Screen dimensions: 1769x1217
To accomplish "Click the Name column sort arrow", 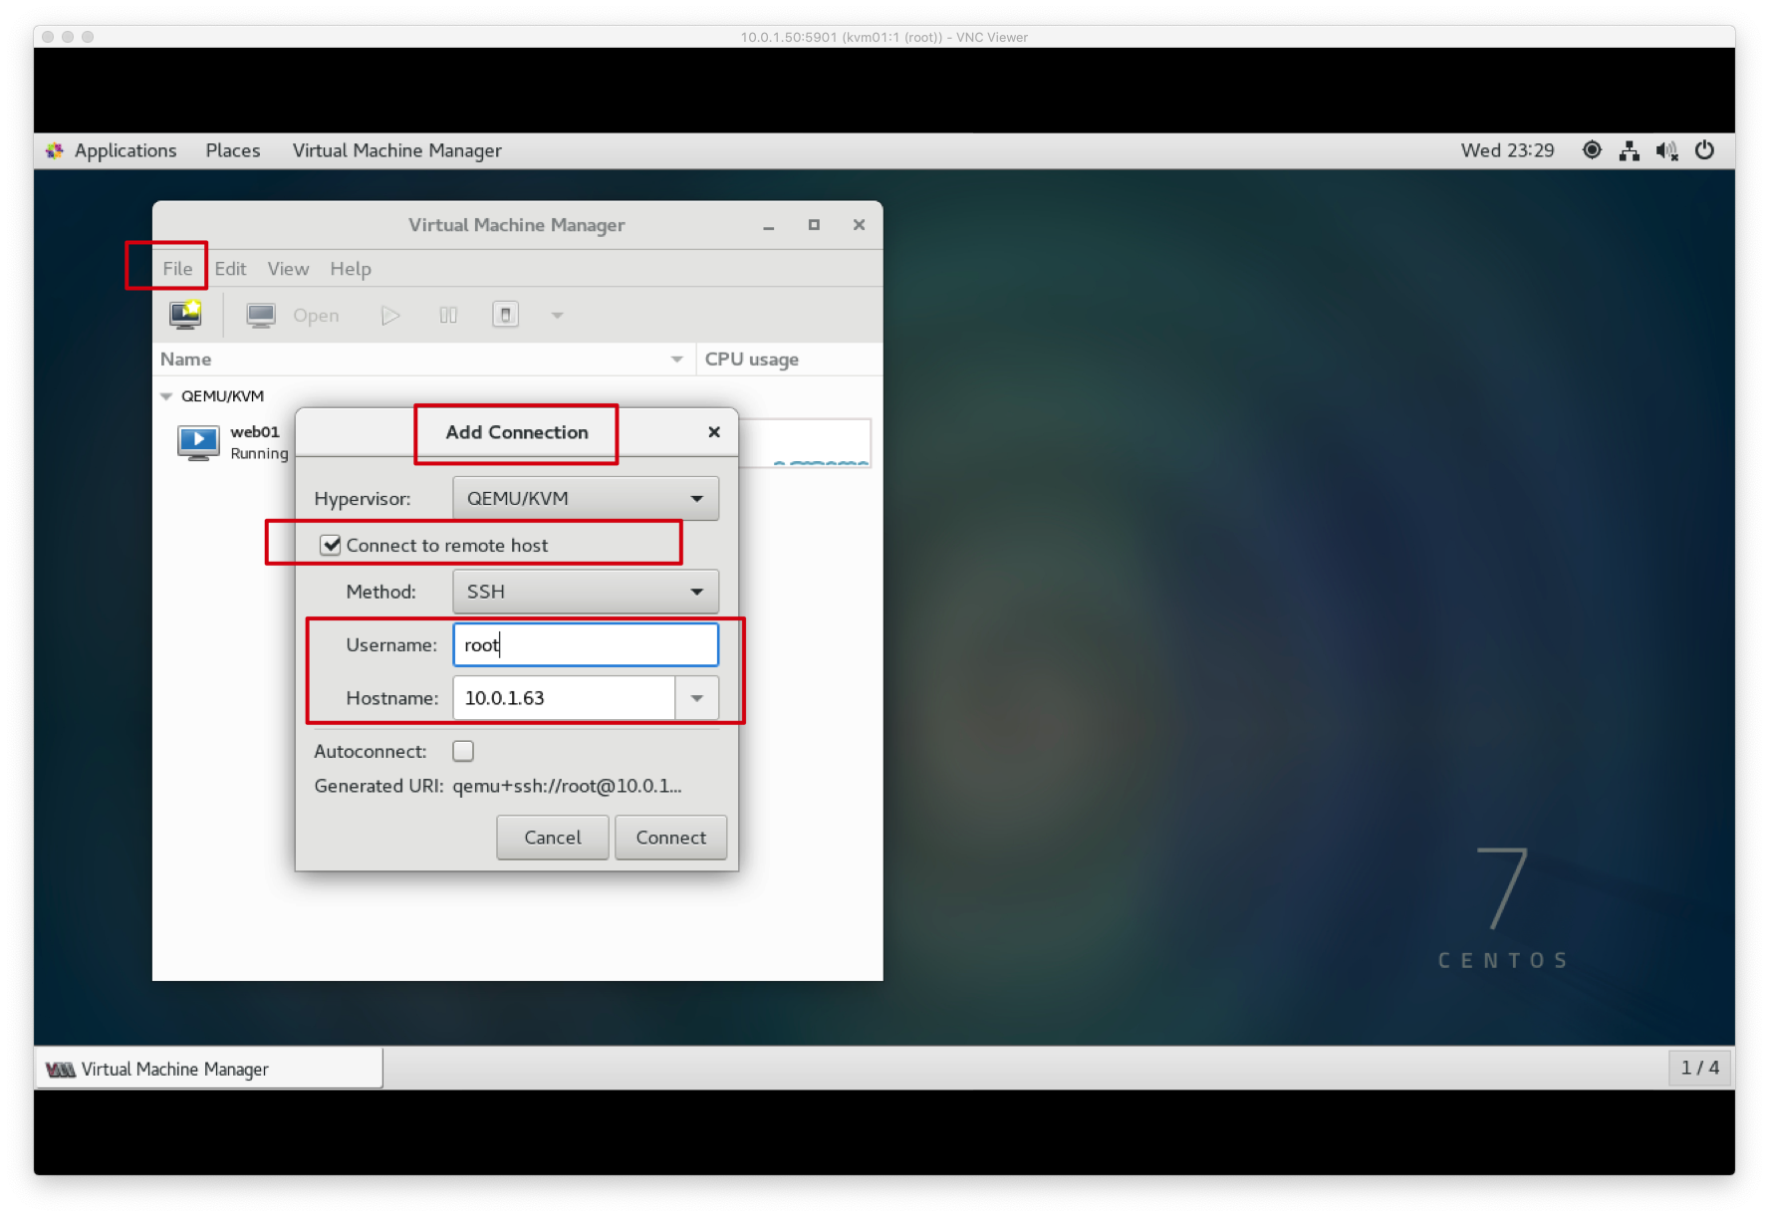I will pos(677,360).
